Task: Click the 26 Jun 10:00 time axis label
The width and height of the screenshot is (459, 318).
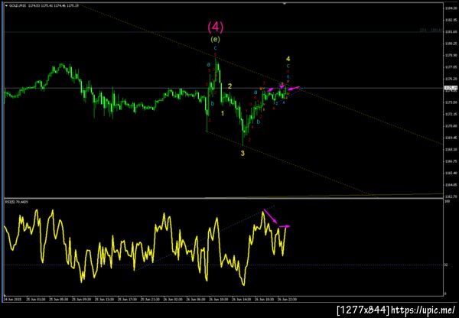Action: 218,300
